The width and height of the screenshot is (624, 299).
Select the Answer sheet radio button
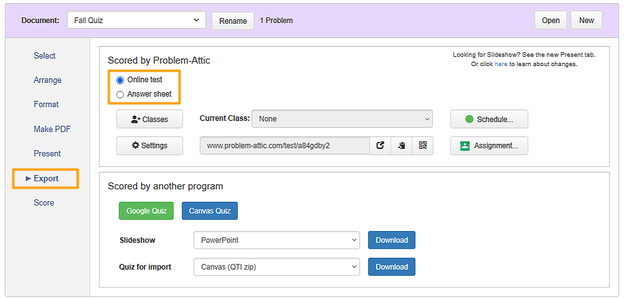coord(120,95)
